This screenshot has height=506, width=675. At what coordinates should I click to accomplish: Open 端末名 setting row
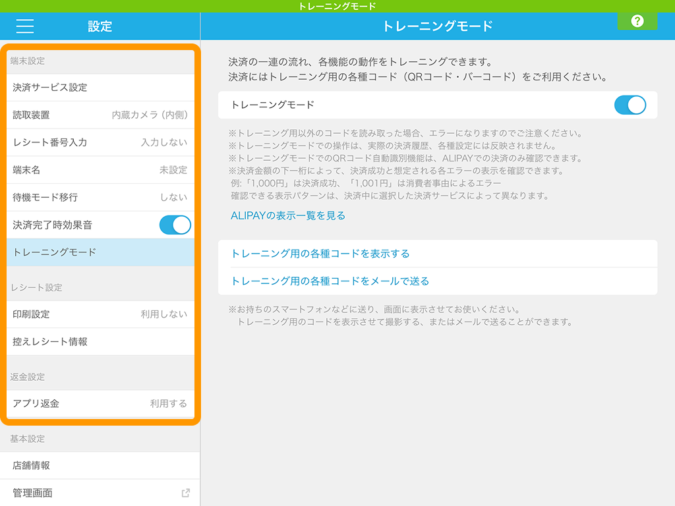pos(100,170)
